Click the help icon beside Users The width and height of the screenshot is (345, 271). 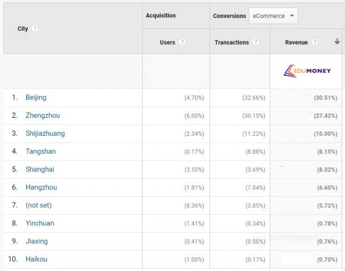pyautogui.click(x=182, y=42)
